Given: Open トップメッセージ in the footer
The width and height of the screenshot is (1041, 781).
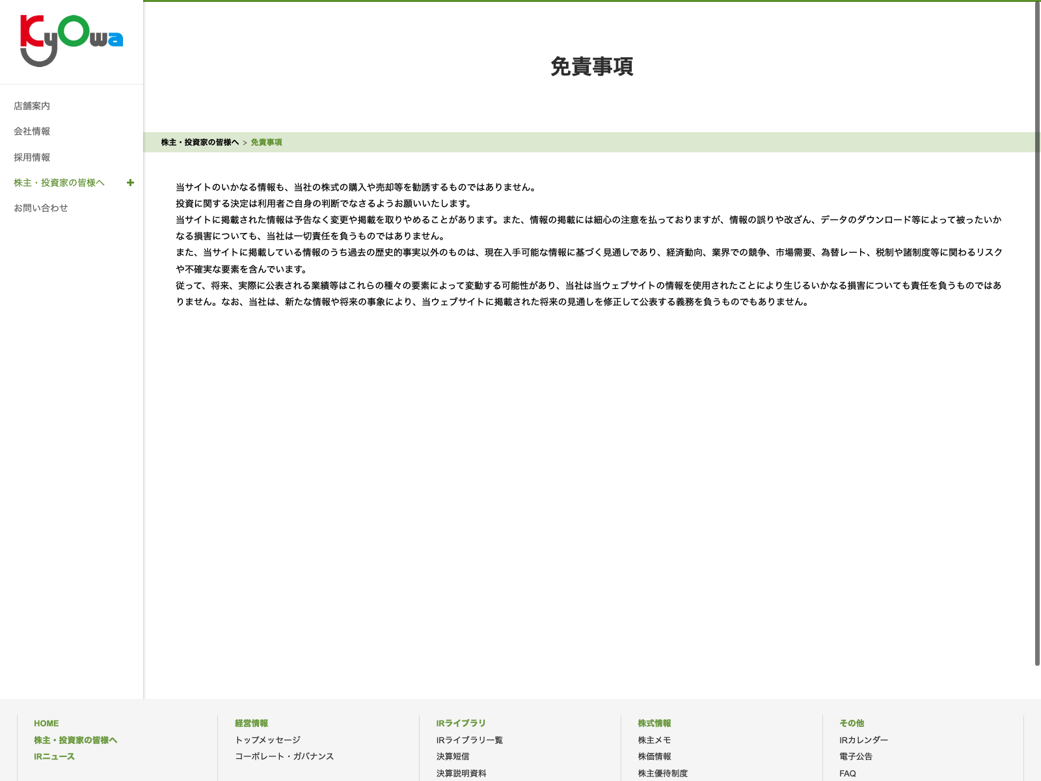Looking at the screenshot, I should (267, 740).
